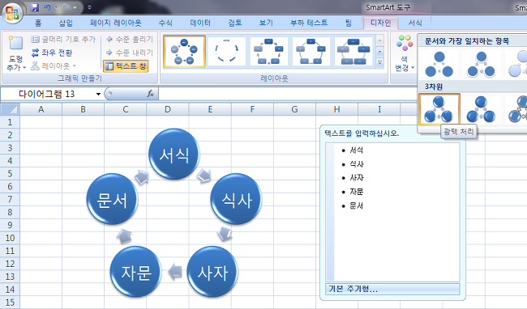527x309 pixels.
Task: Click the fx insert function icon
Action: (150, 94)
